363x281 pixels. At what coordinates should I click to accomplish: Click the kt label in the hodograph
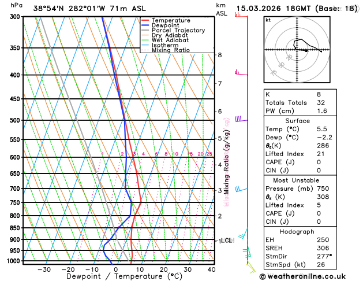(268, 20)
